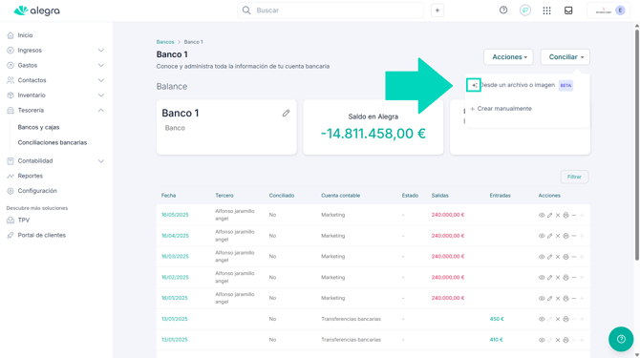This screenshot has width=640, height=358.
Task: Click the Alegra logo
Action: tap(36, 11)
